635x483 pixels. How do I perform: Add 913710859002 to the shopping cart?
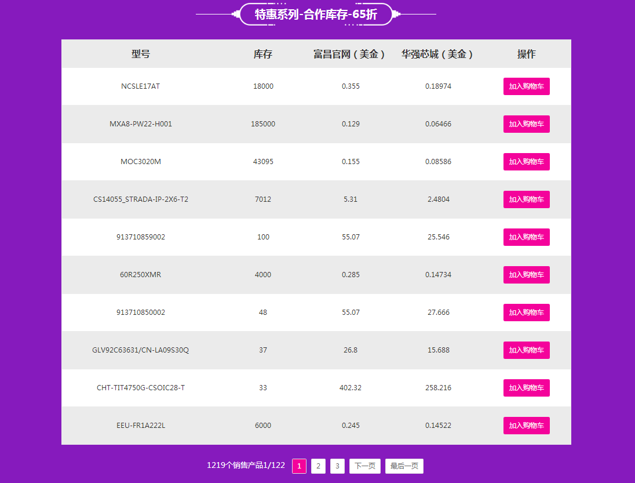coord(526,237)
